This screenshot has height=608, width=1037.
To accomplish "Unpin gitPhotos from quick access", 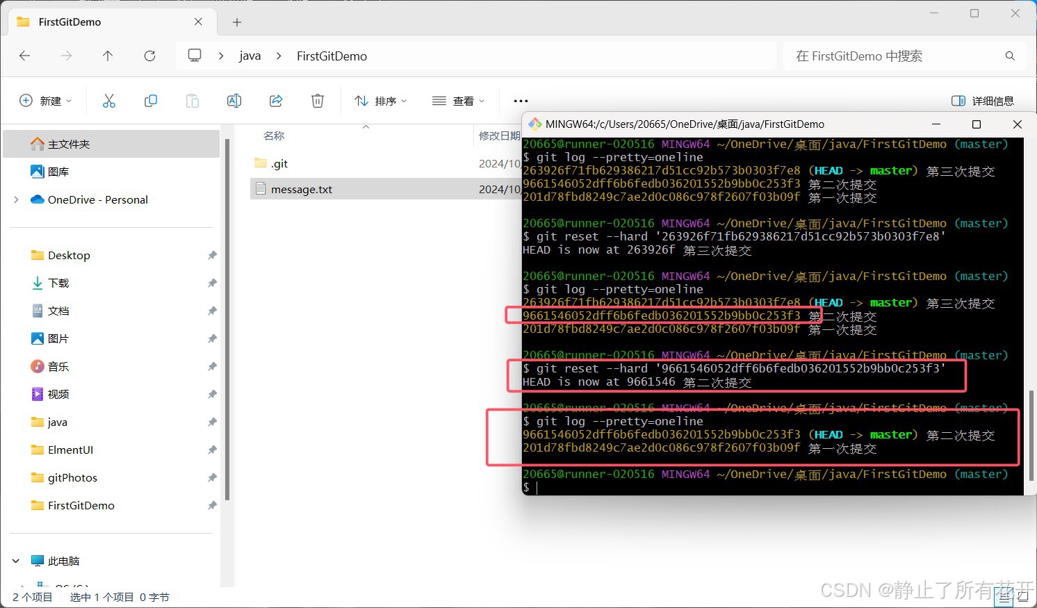I will pos(212,477).
